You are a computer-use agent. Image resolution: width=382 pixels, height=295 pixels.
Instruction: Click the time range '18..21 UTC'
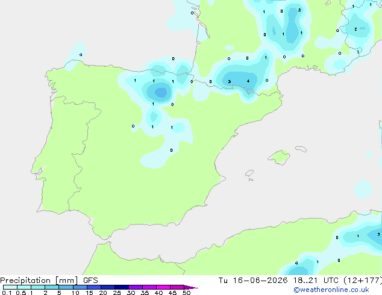coord(318,281)
